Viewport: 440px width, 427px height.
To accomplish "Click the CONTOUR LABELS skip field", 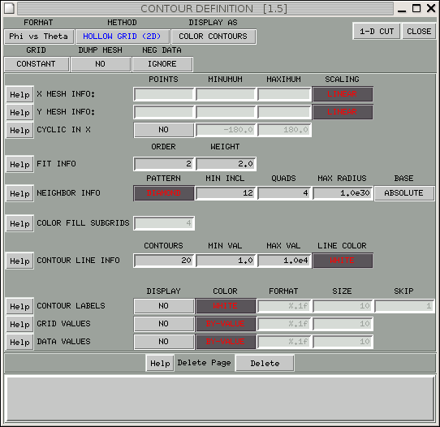I will (x=404, y=306).
